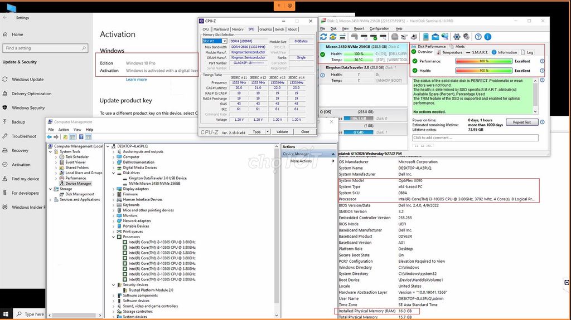Open Configuration menu in Hard Disk Sentinel
This screenshot has width=571, height=320.
pos(379,28)
